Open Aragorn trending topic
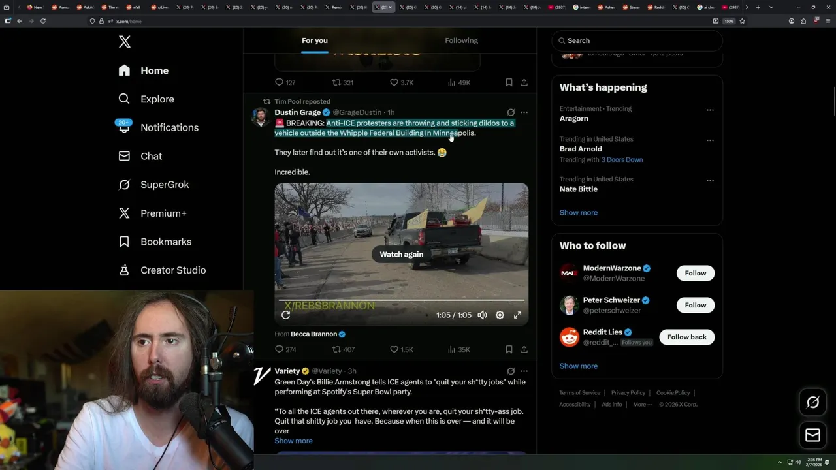The width and height of the screenshot is (836, 470). tap(574, 118)
